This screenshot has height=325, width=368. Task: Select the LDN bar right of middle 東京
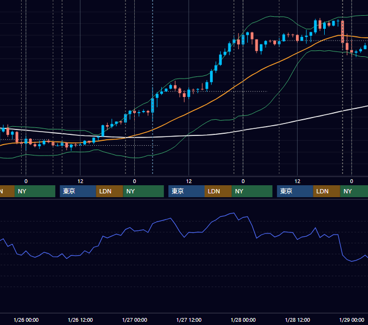click(218, 191)
